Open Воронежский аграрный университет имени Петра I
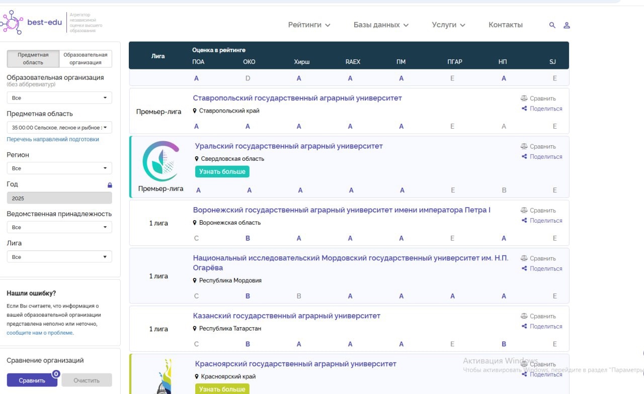 (x=342, y=210)
